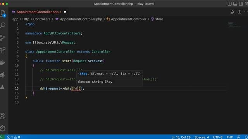
Task: Open the Manage gear menu
Action: pyautogui.click(x=3, y=128)
